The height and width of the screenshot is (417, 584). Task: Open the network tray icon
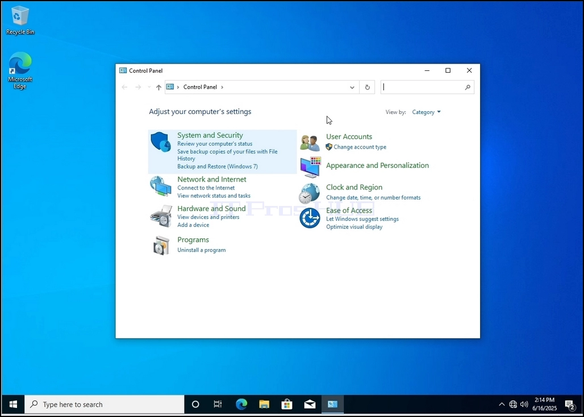pyautogui.click(x=513, y=405)
